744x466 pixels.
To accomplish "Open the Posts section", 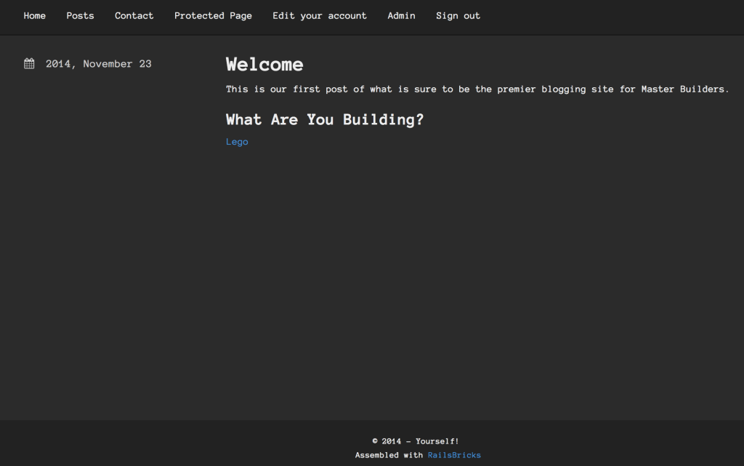I will point(80,15).
